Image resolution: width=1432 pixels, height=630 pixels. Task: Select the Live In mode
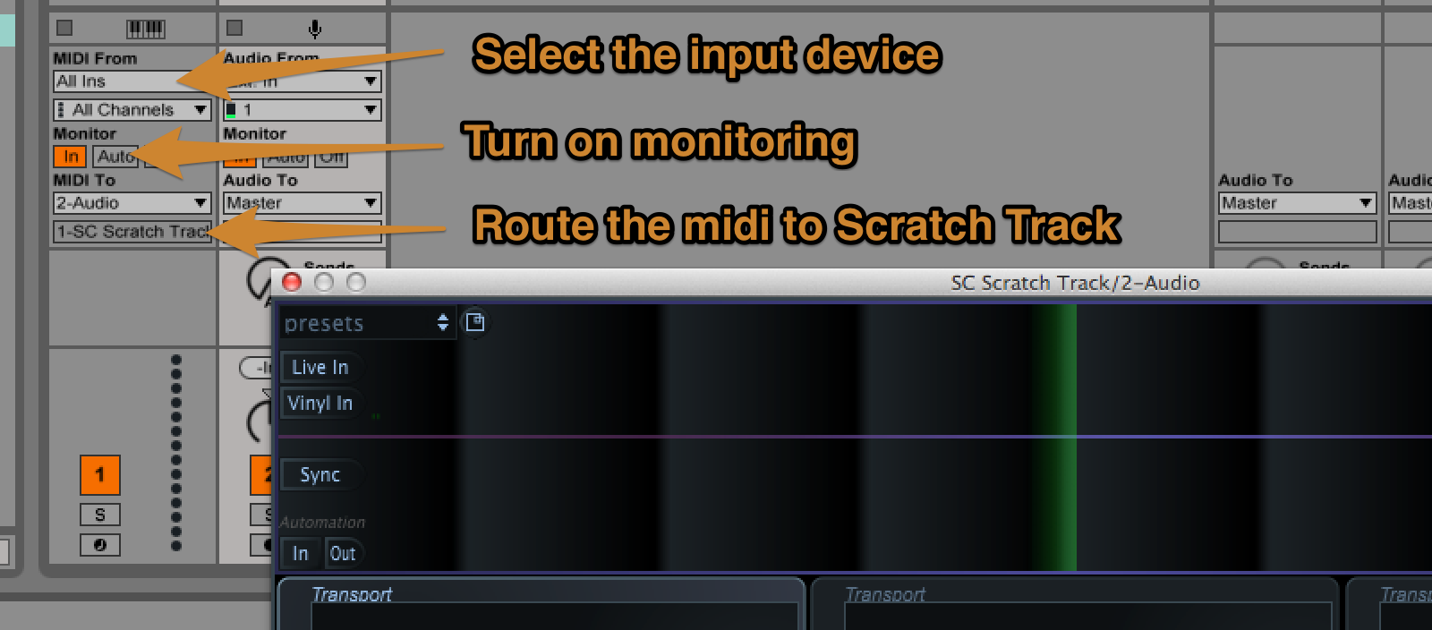click(320, 367)
